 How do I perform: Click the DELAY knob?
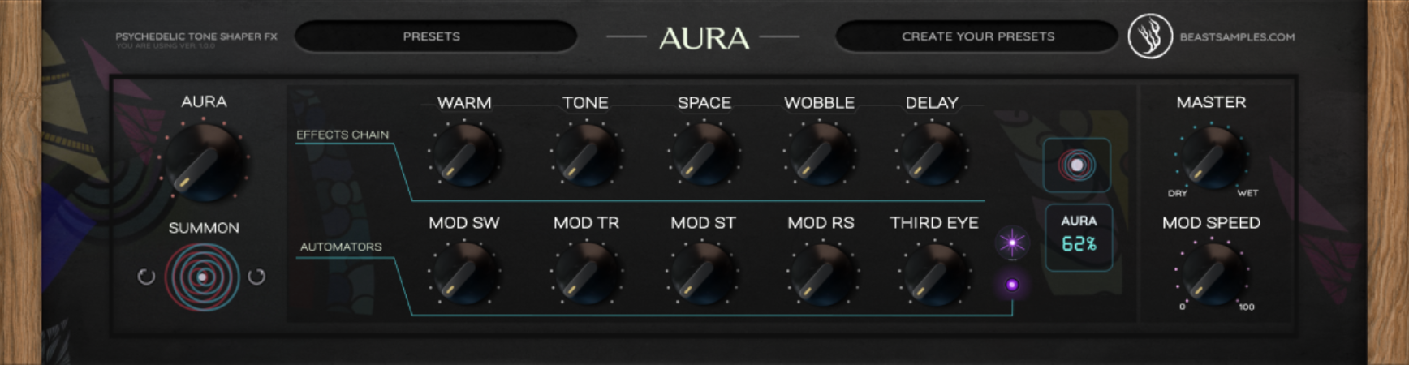tap(932, 155)
